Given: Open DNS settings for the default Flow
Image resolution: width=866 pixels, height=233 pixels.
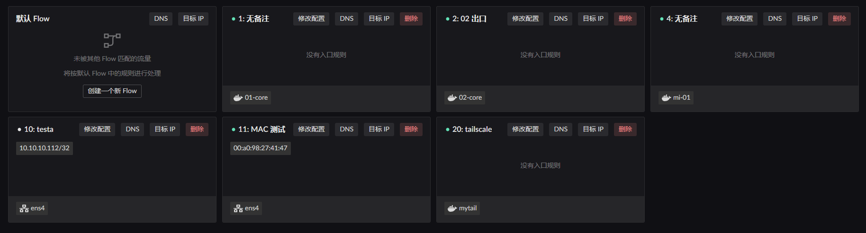Looking at the screenshot, I should coord(161,19).
